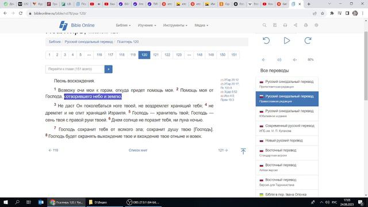Select Современный русский перевод
The image size is (368, 207).
pyautogui.click(x=287, y=128)
